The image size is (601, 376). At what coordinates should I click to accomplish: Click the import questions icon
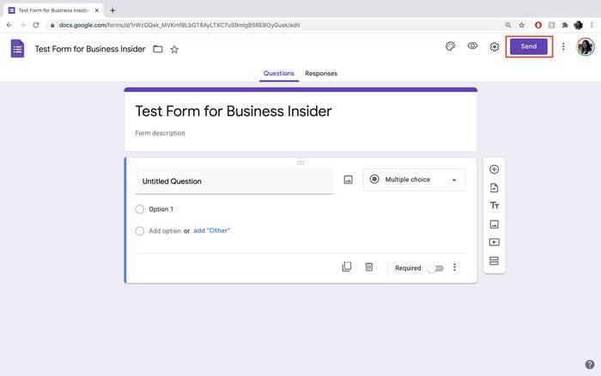[494, 188]
